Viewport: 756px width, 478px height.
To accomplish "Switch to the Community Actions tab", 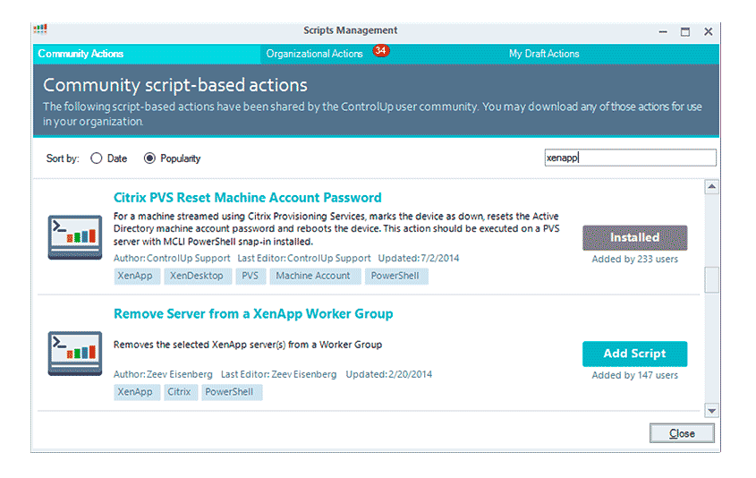I will (x=147, y=54).
